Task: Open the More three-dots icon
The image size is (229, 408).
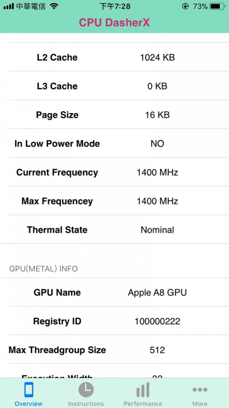Action: [x=200, y=390]
